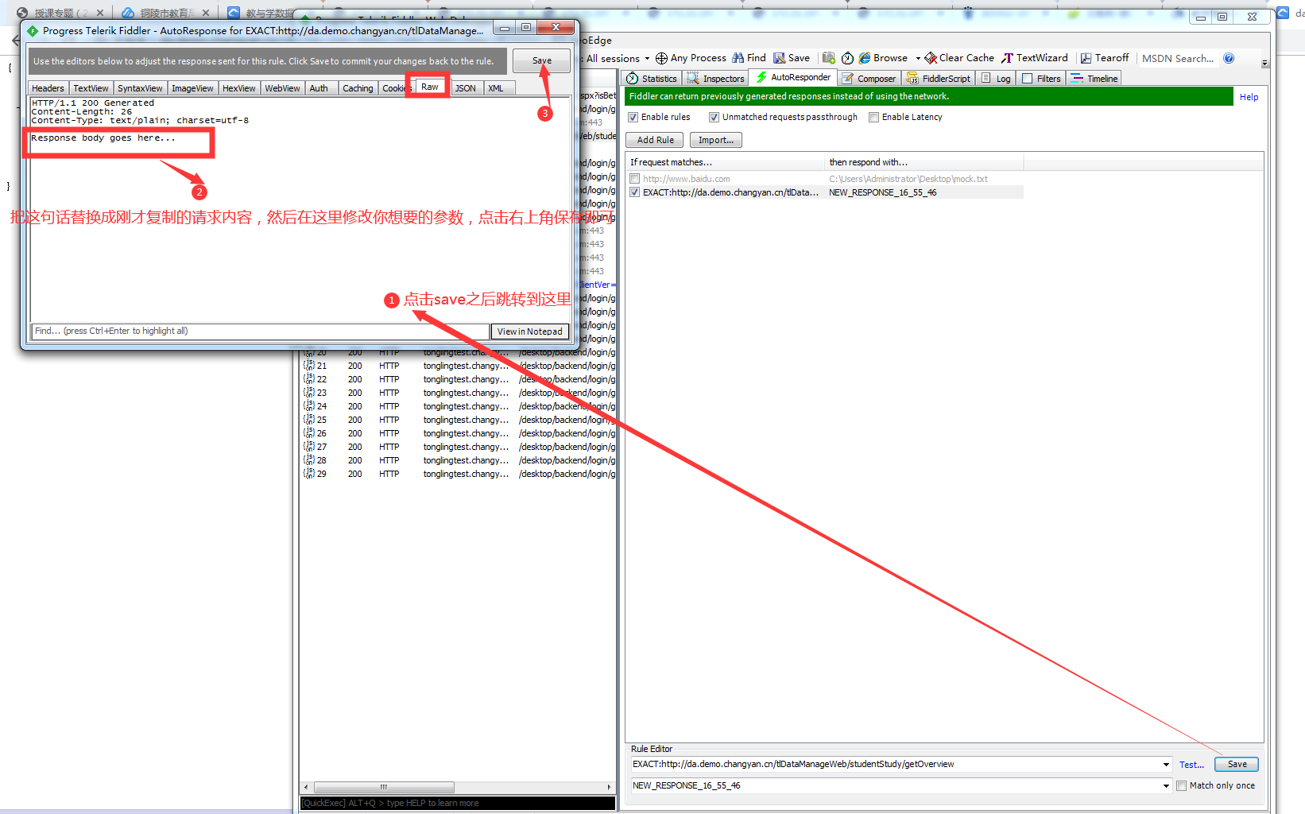Click the Inspectors magnifier icon

[693, 79]
